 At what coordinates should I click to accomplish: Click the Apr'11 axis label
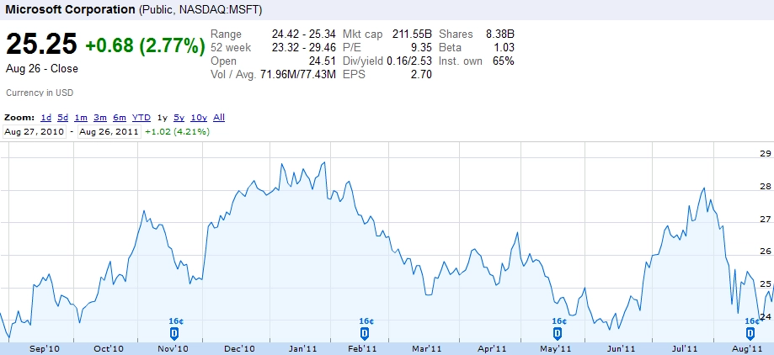(x=492, y=349)
